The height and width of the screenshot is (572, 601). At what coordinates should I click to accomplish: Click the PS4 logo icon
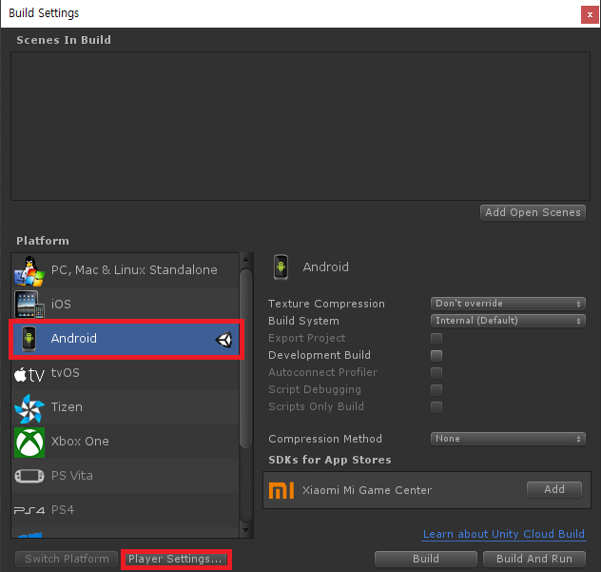tap(29, 510)
